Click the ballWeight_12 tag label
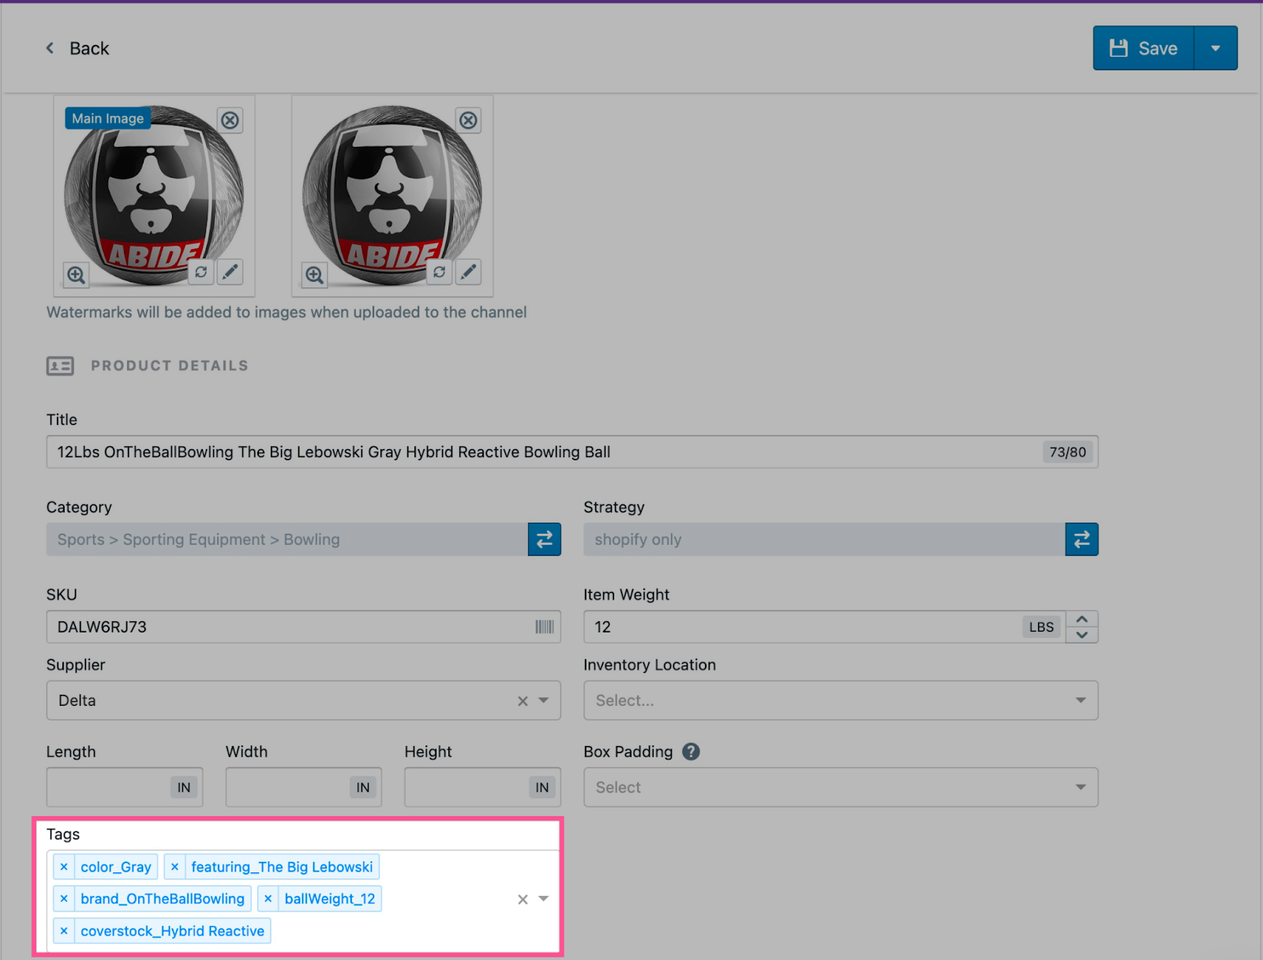Image resolution: width=1263 pixels, height=960 pixels. [x=330, y=898]
